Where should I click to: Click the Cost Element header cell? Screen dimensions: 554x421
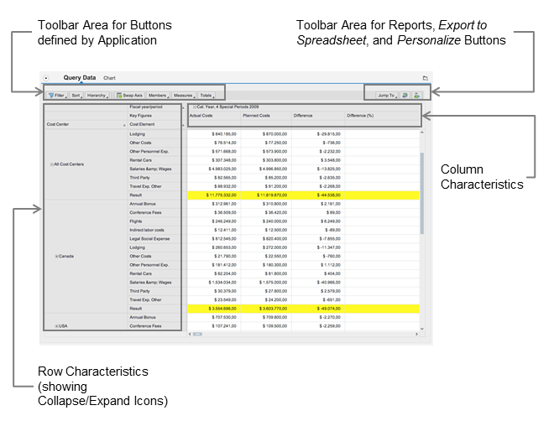point(154,125)
